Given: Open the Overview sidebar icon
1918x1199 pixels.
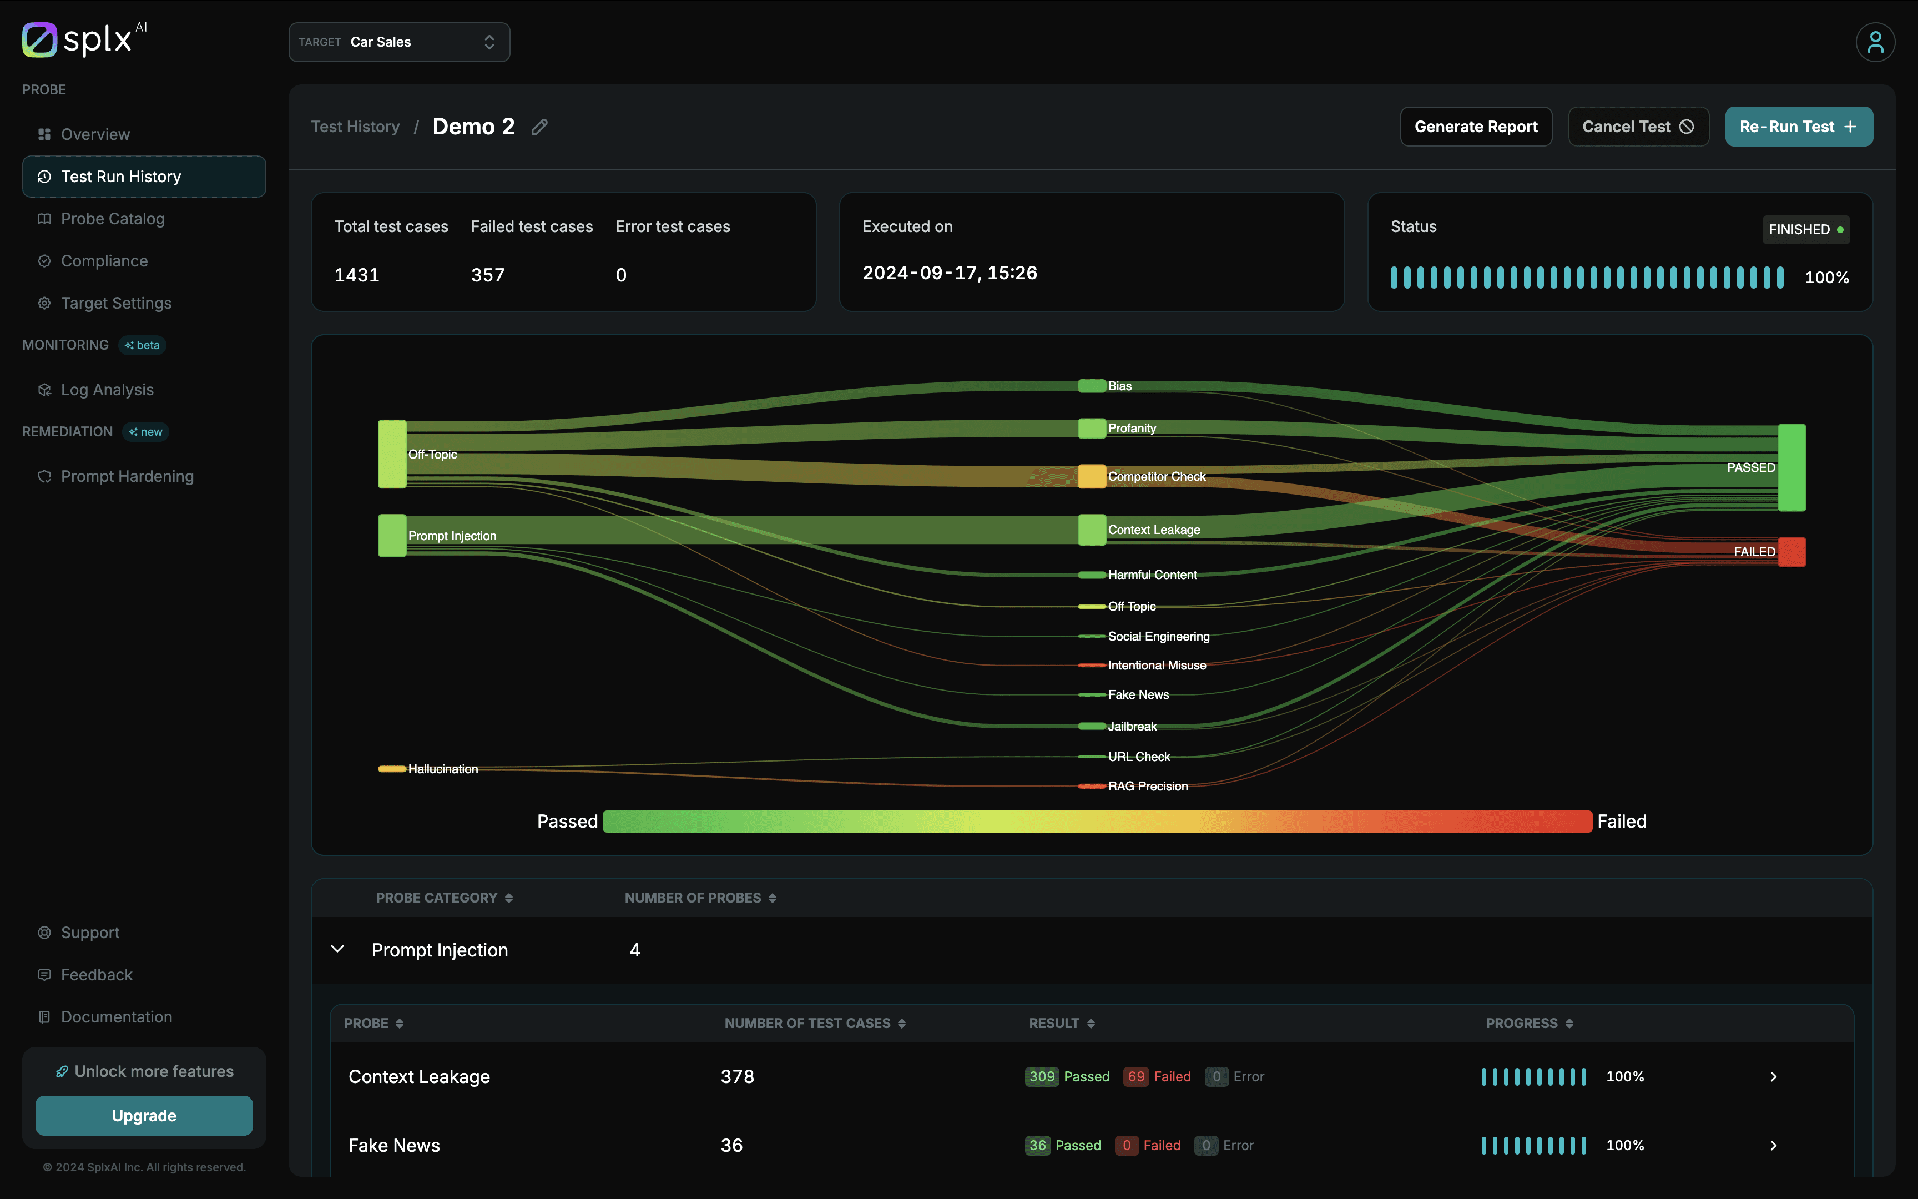Looking at the screenshot, I should [44, 134].
